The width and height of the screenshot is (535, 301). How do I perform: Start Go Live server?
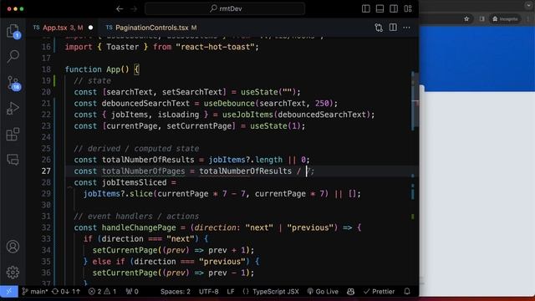pyautogui.click(x=323, y=292)
